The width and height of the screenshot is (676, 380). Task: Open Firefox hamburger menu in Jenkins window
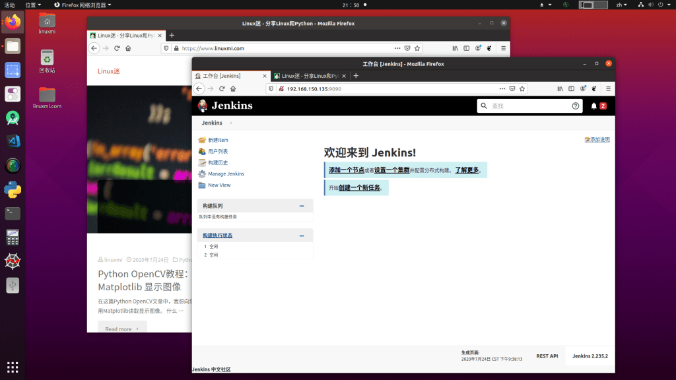point(608,89)
